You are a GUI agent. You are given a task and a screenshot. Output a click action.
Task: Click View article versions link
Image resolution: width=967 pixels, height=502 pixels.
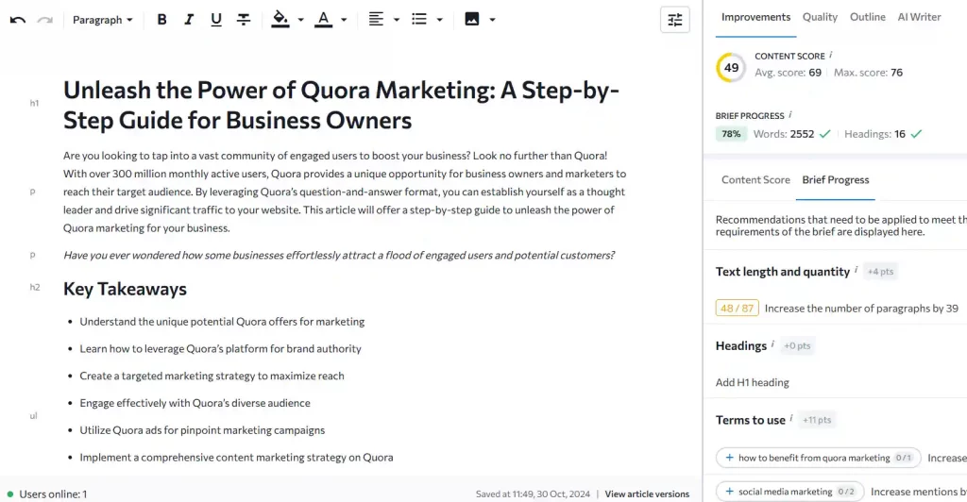tap(647, 494)
